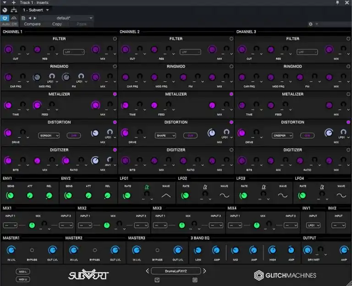Click the ENV2 REL knob
This screenshot has height=286, width=352.
tap(108, 195)
